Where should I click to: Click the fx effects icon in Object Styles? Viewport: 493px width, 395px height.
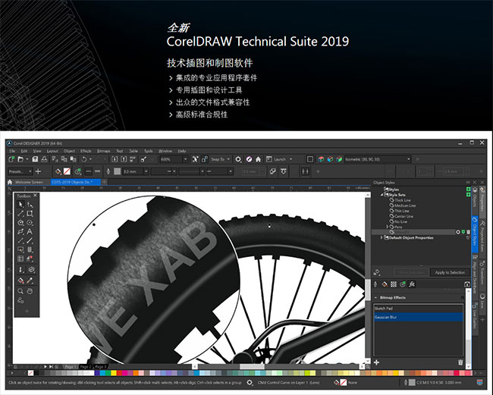coord(412,284)
